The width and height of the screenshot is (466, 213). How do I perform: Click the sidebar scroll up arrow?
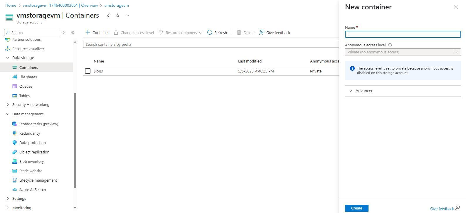pyautogui.click(x=75, y=42)
